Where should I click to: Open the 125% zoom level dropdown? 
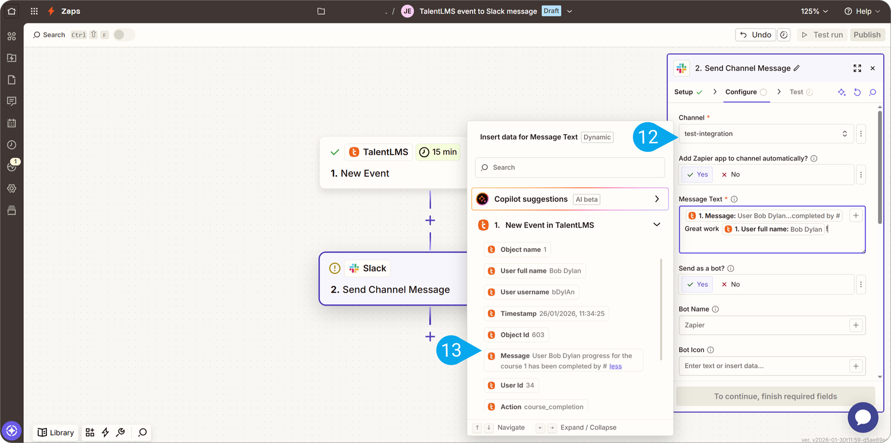(814, 11)
